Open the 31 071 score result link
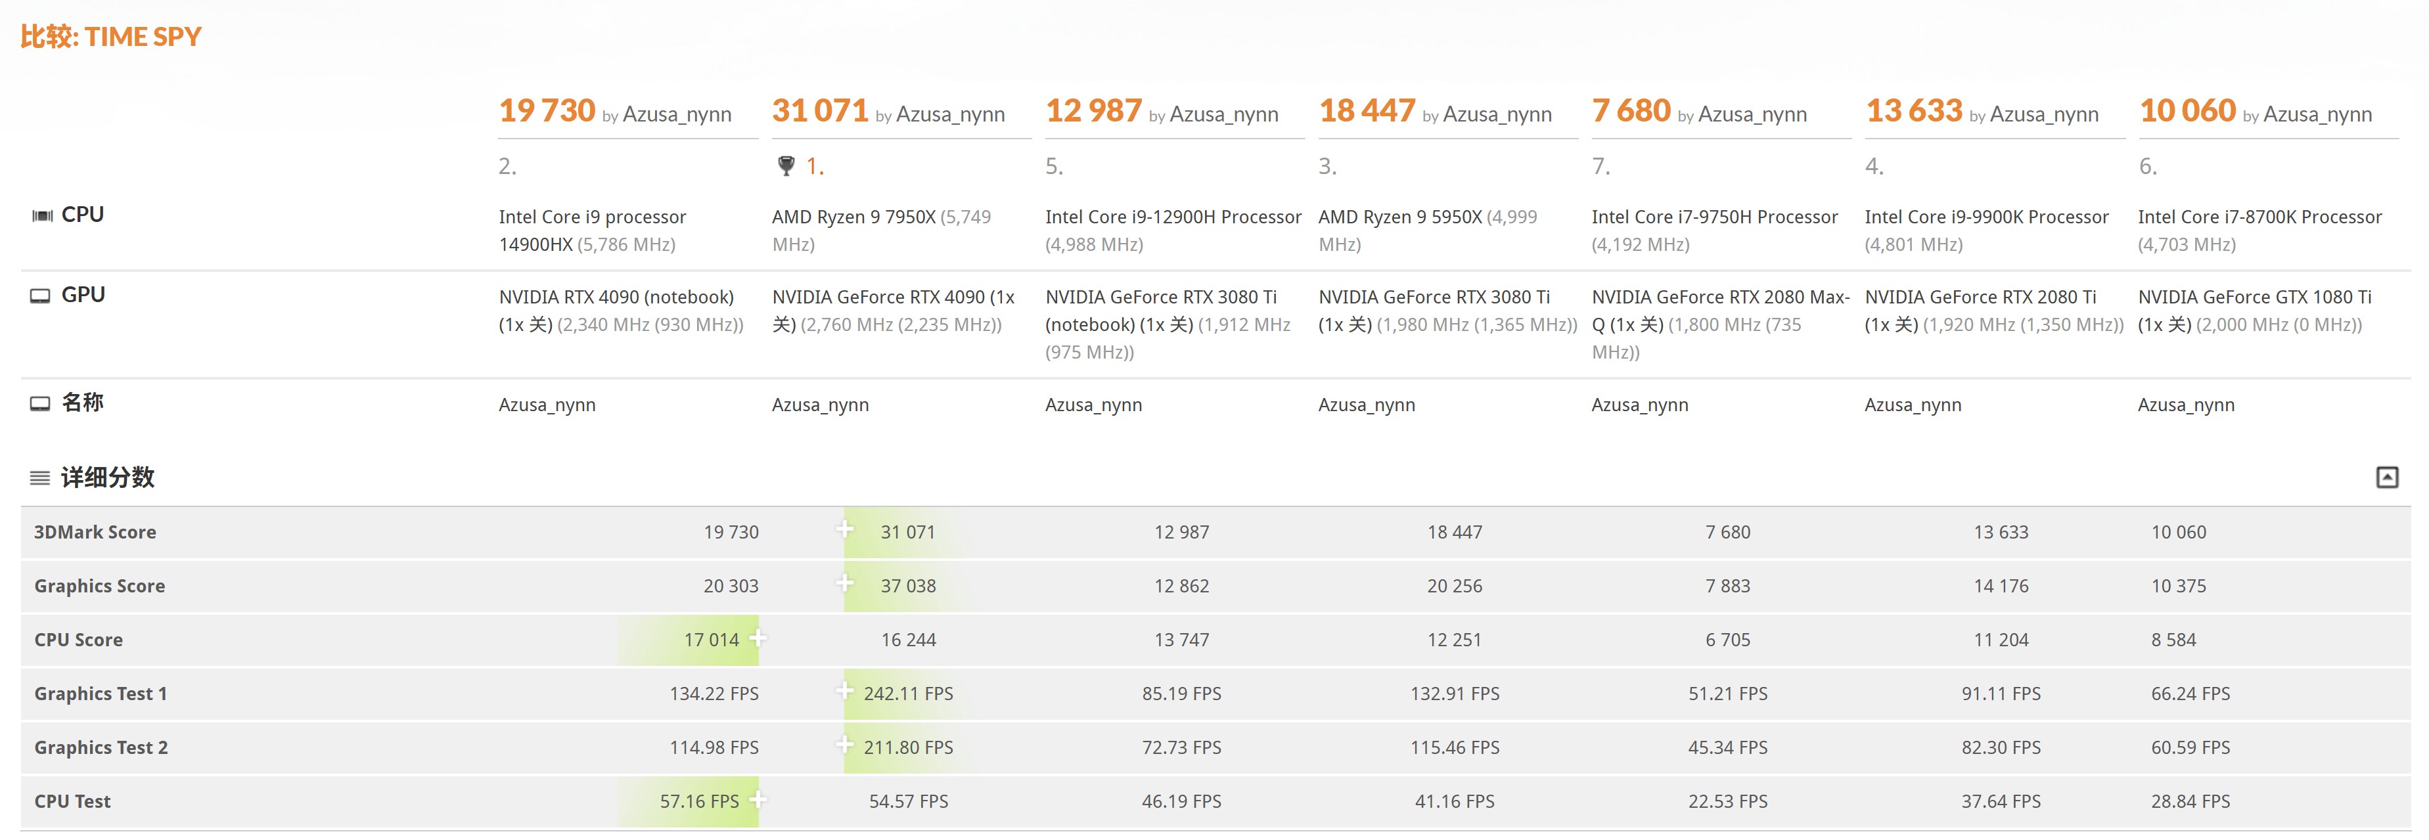Viewport: 2429px width, 840px height. [x=819, y=111]
